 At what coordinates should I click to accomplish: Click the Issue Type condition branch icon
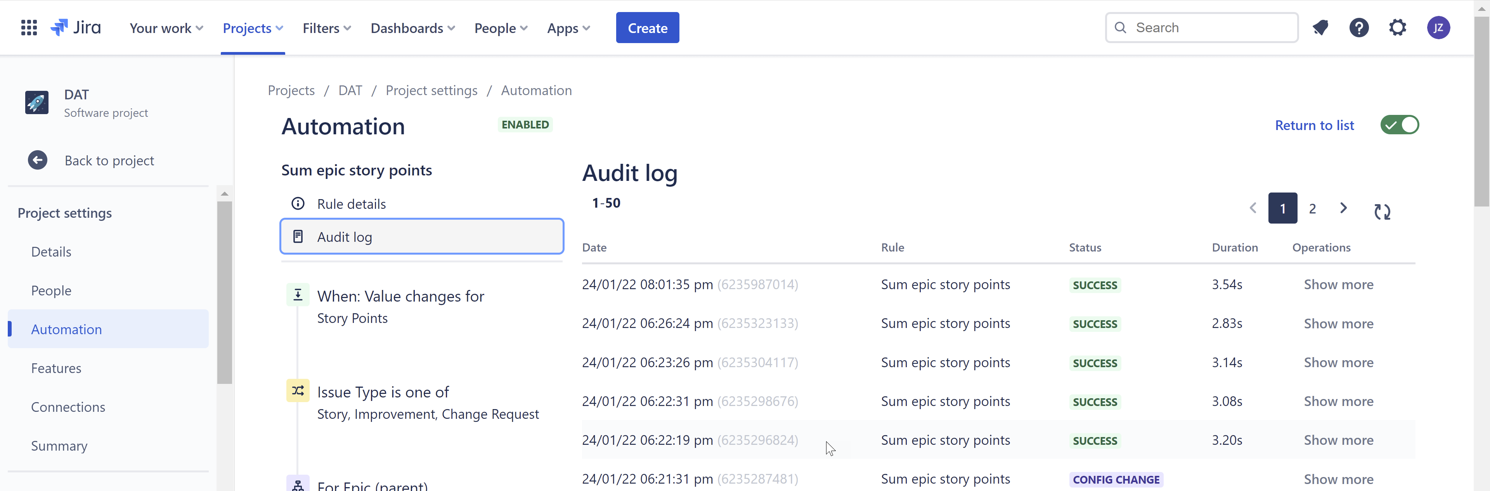click(298, 391)
